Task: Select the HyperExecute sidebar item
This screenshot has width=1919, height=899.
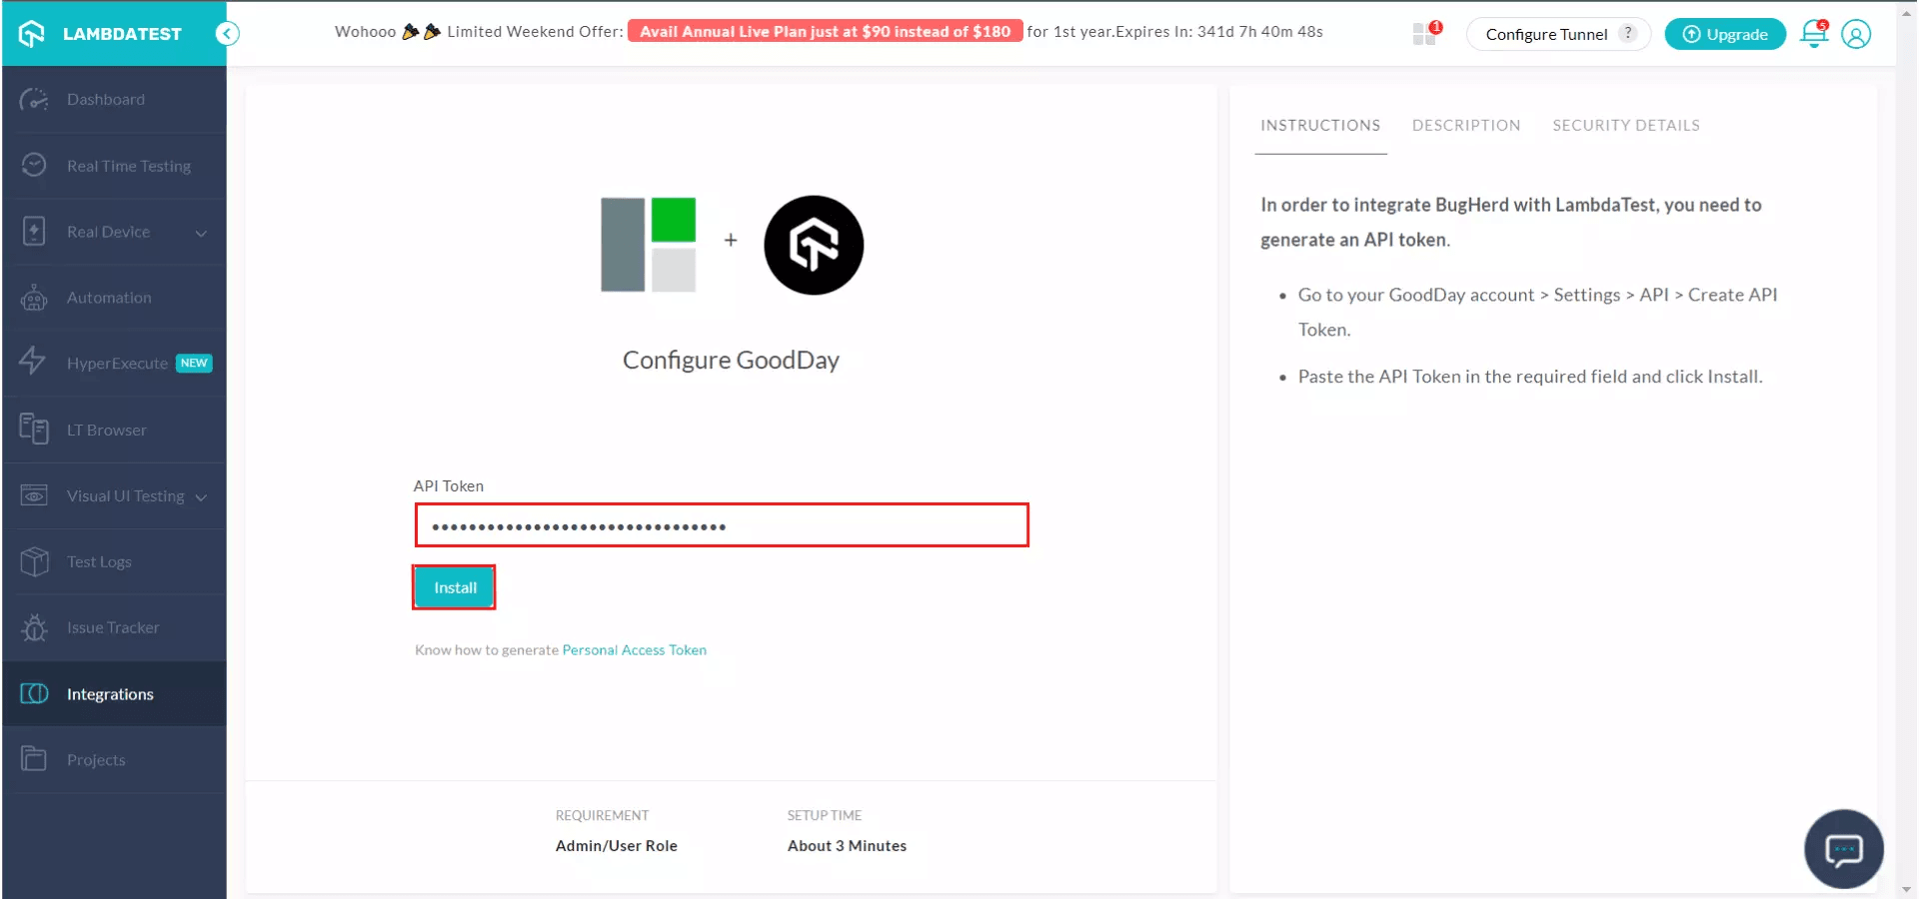Action: 120,363
